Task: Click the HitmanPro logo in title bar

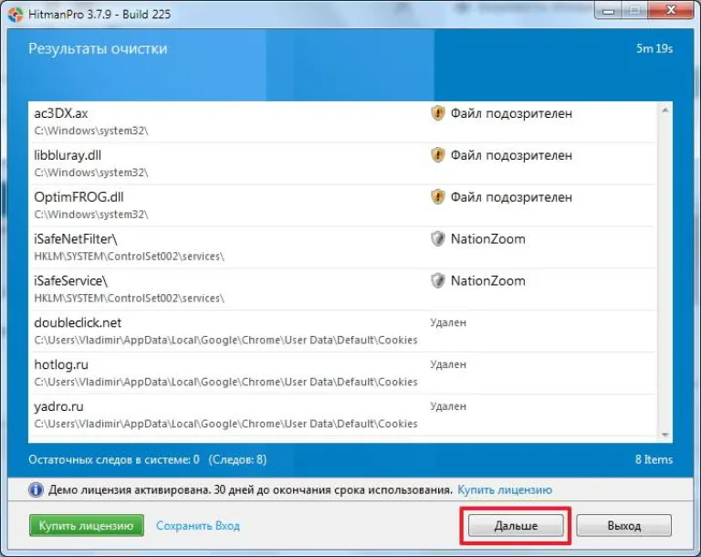Action: click(x=16, y=15)
